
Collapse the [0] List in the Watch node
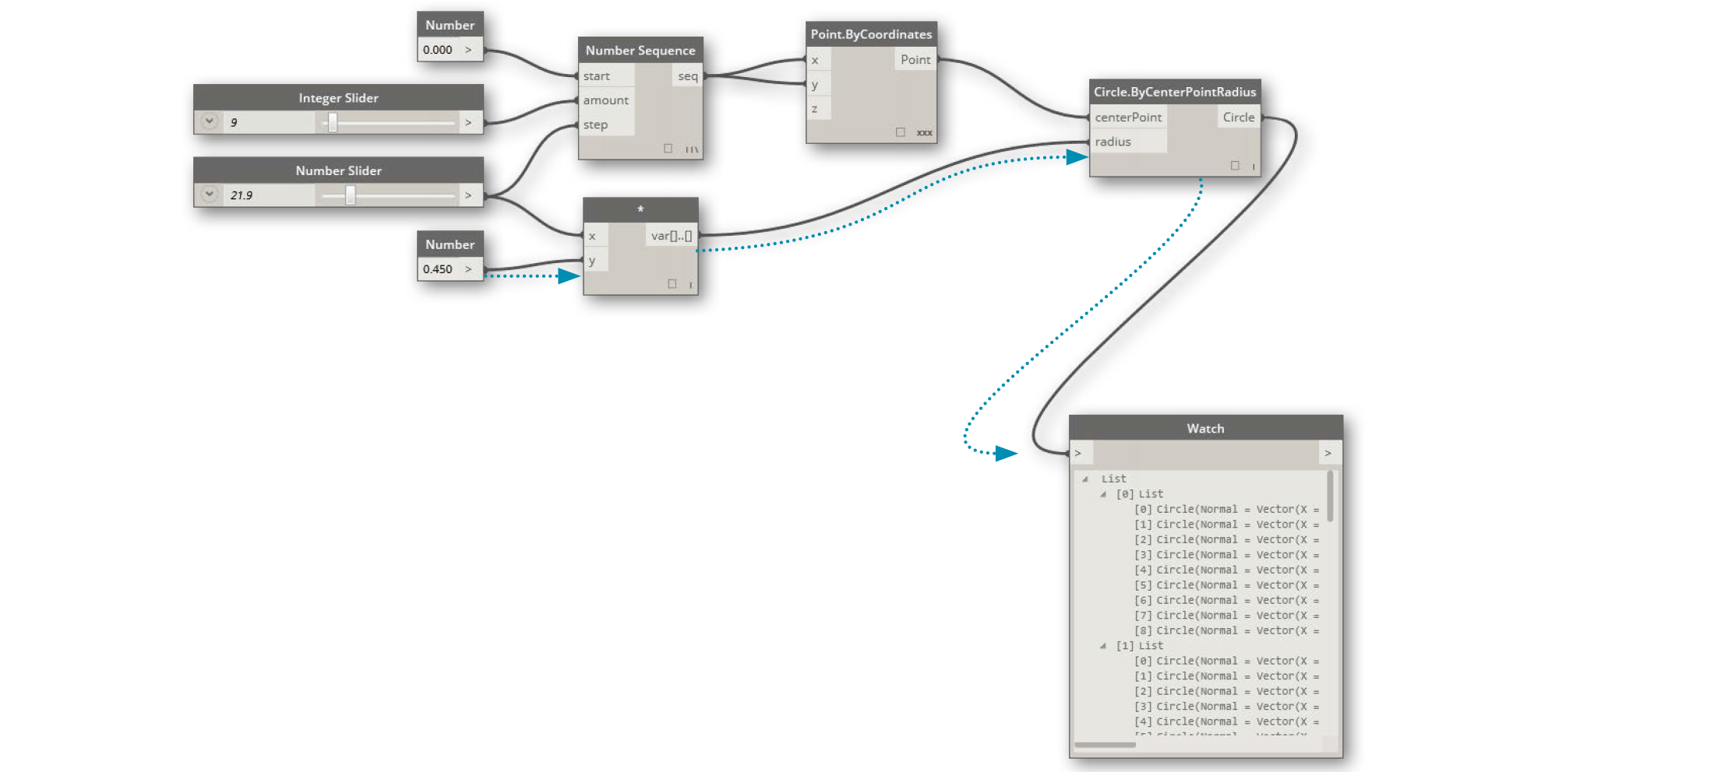tap(1103, 493)
